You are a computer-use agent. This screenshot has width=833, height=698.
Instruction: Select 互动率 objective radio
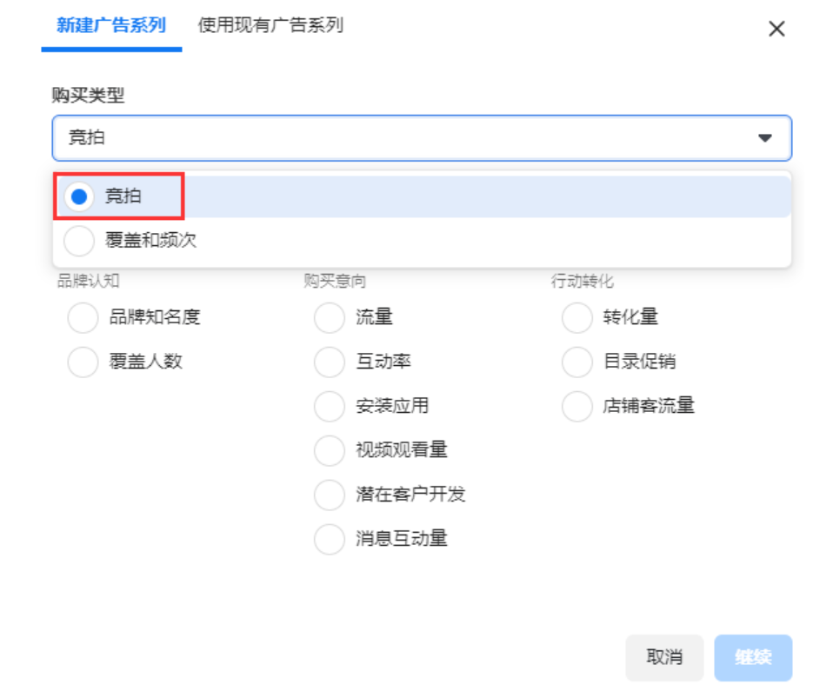(330, 362)
